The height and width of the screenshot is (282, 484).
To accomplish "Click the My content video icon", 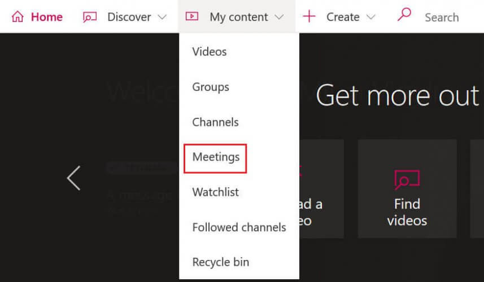I will [192, 17].
